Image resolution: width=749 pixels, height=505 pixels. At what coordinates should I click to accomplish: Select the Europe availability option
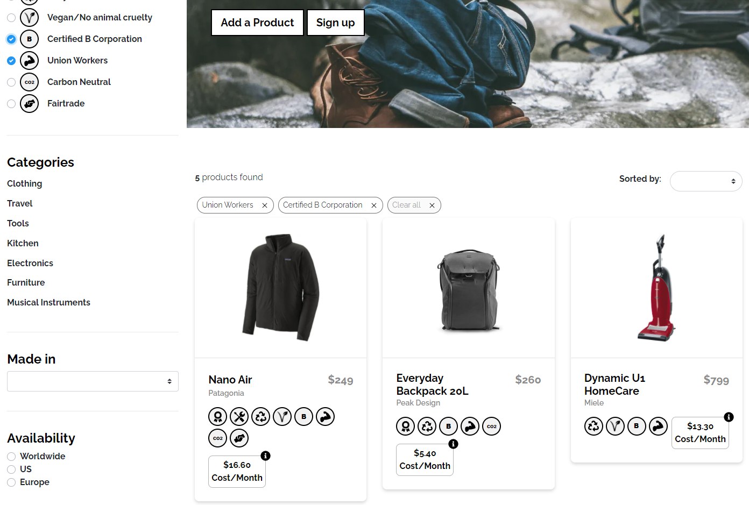pos(11,482)
